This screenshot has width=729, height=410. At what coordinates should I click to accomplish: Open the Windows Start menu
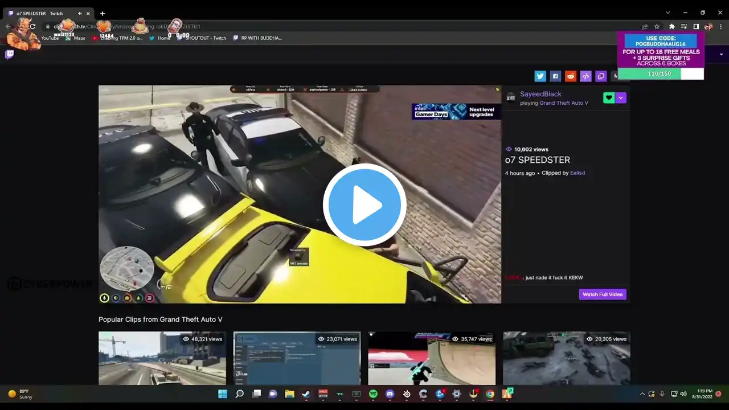click(x=223, y=393)
